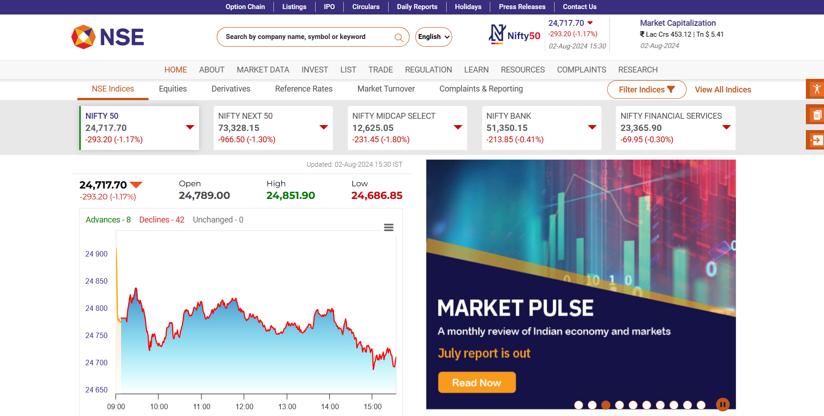Open the View All Indices link
824x416 pixels.
tap(723, 90)
